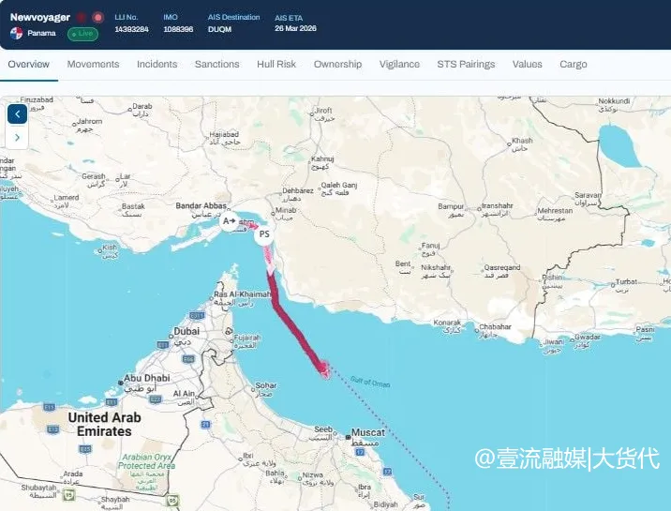Expand panel with the right chevron button

coord(18,138)
